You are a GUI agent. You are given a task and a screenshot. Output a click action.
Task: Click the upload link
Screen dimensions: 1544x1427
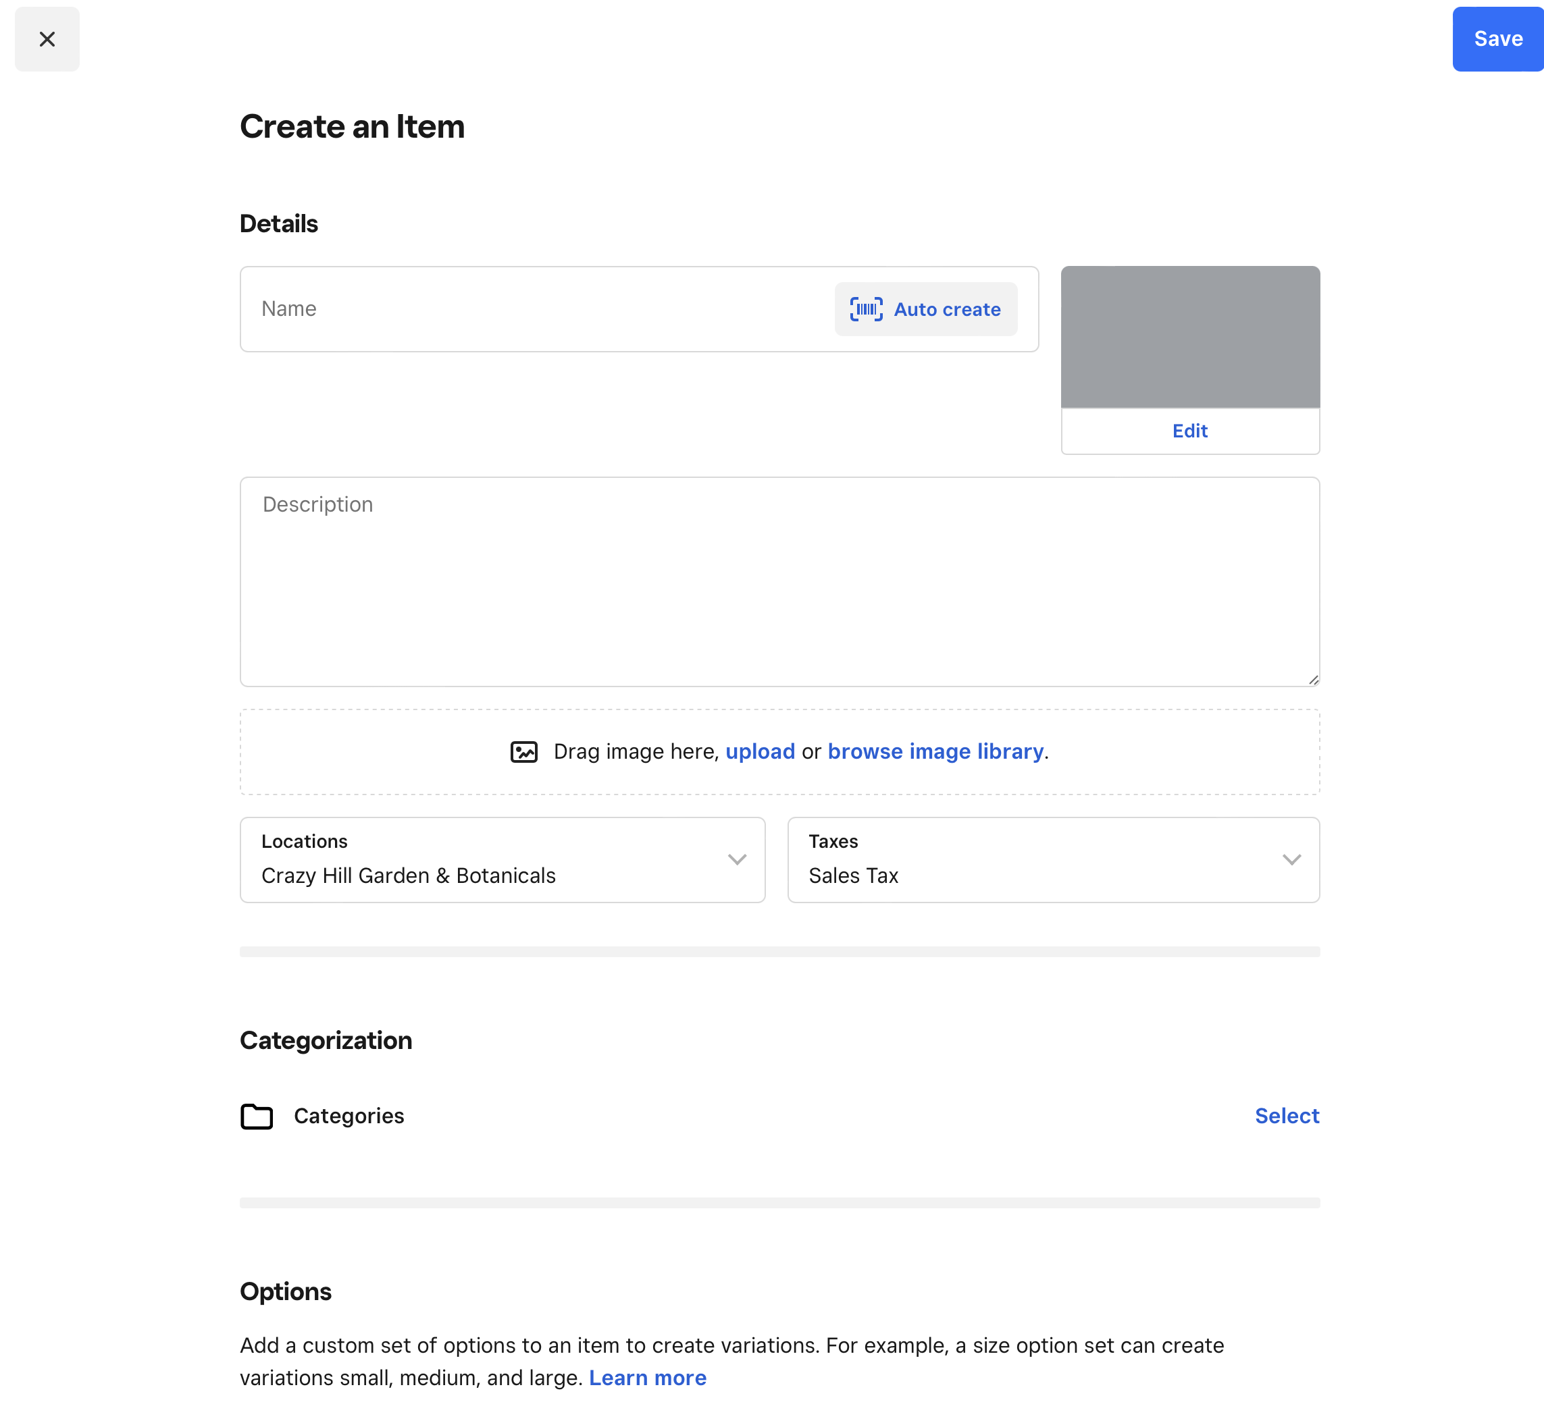tap(760, 751)
